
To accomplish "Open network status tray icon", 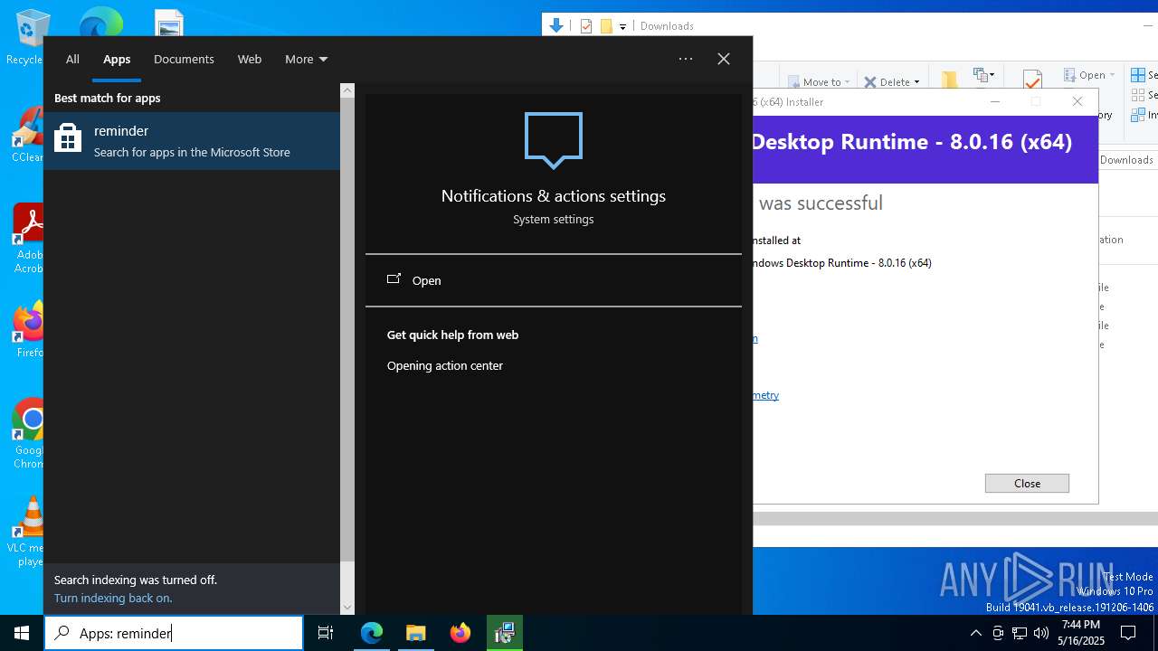I will coord(1020,633).
